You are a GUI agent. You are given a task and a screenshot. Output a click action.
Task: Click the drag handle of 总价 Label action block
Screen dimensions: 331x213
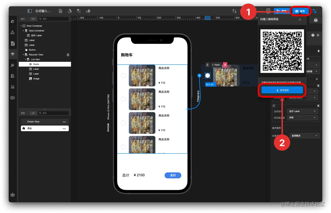274,106
